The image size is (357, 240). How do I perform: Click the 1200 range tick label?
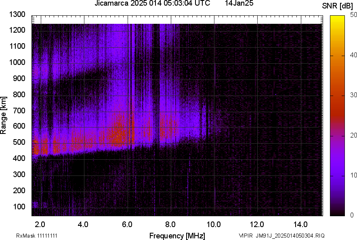[17, 30]
